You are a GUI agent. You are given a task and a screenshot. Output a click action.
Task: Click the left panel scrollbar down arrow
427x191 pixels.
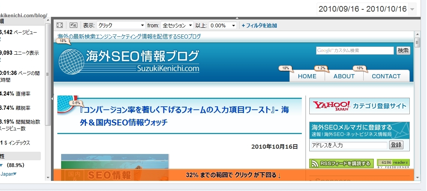[48, 178]
